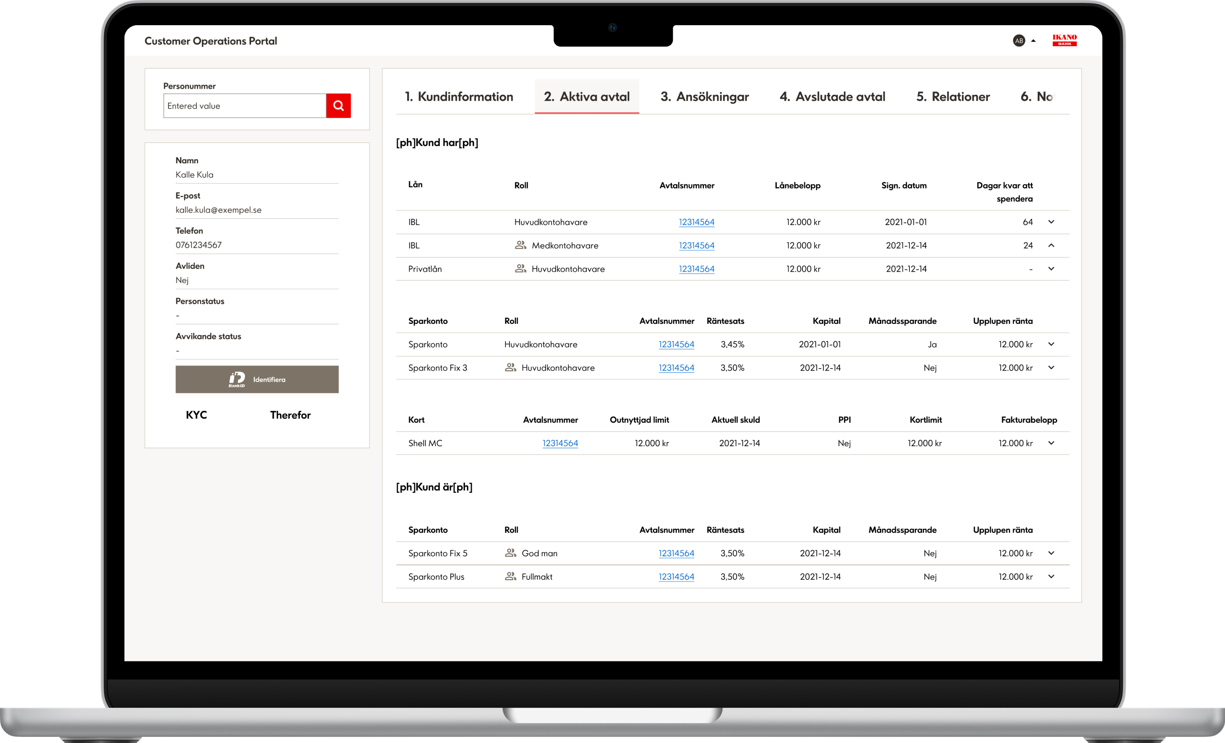The width and height of the screenshot is (1225, 743).
Task: Open user menu arrow next to avatar
Action: tap(1033, 41)
